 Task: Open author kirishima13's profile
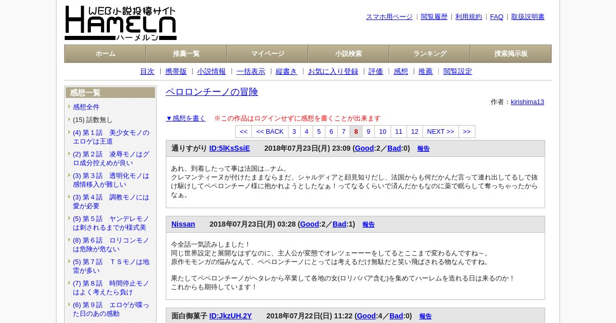(x=527, y=102)
